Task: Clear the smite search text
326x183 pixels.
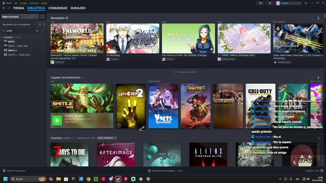Action: 37,31
